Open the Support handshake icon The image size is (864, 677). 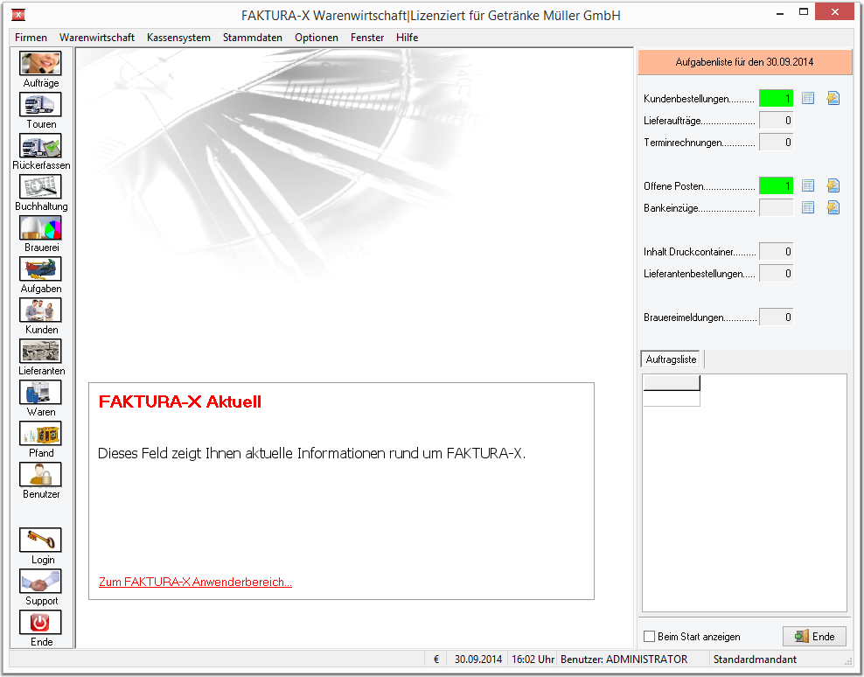[x=40, y=582]
